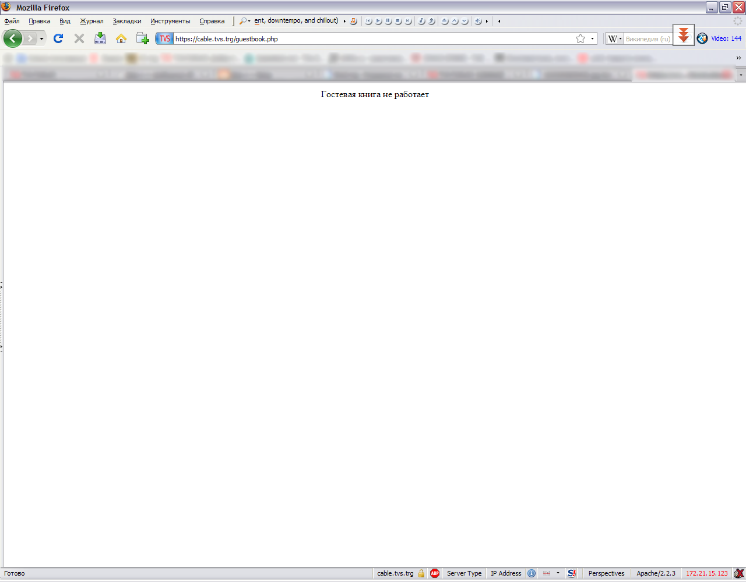This screenshot has width=746, height=582.
Task: Open the back/forward history dropdown arrow
Action: 41,39
